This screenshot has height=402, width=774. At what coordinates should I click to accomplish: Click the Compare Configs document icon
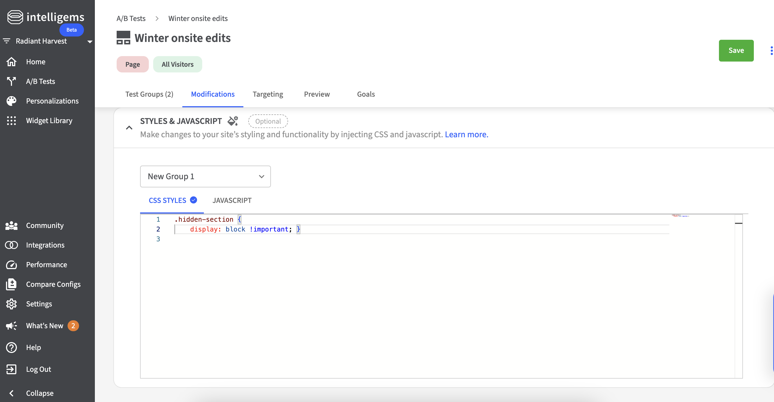(11, 284)
